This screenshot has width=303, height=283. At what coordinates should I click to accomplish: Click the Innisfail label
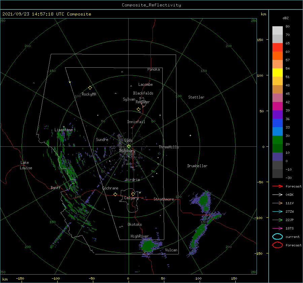coord(136,122)
